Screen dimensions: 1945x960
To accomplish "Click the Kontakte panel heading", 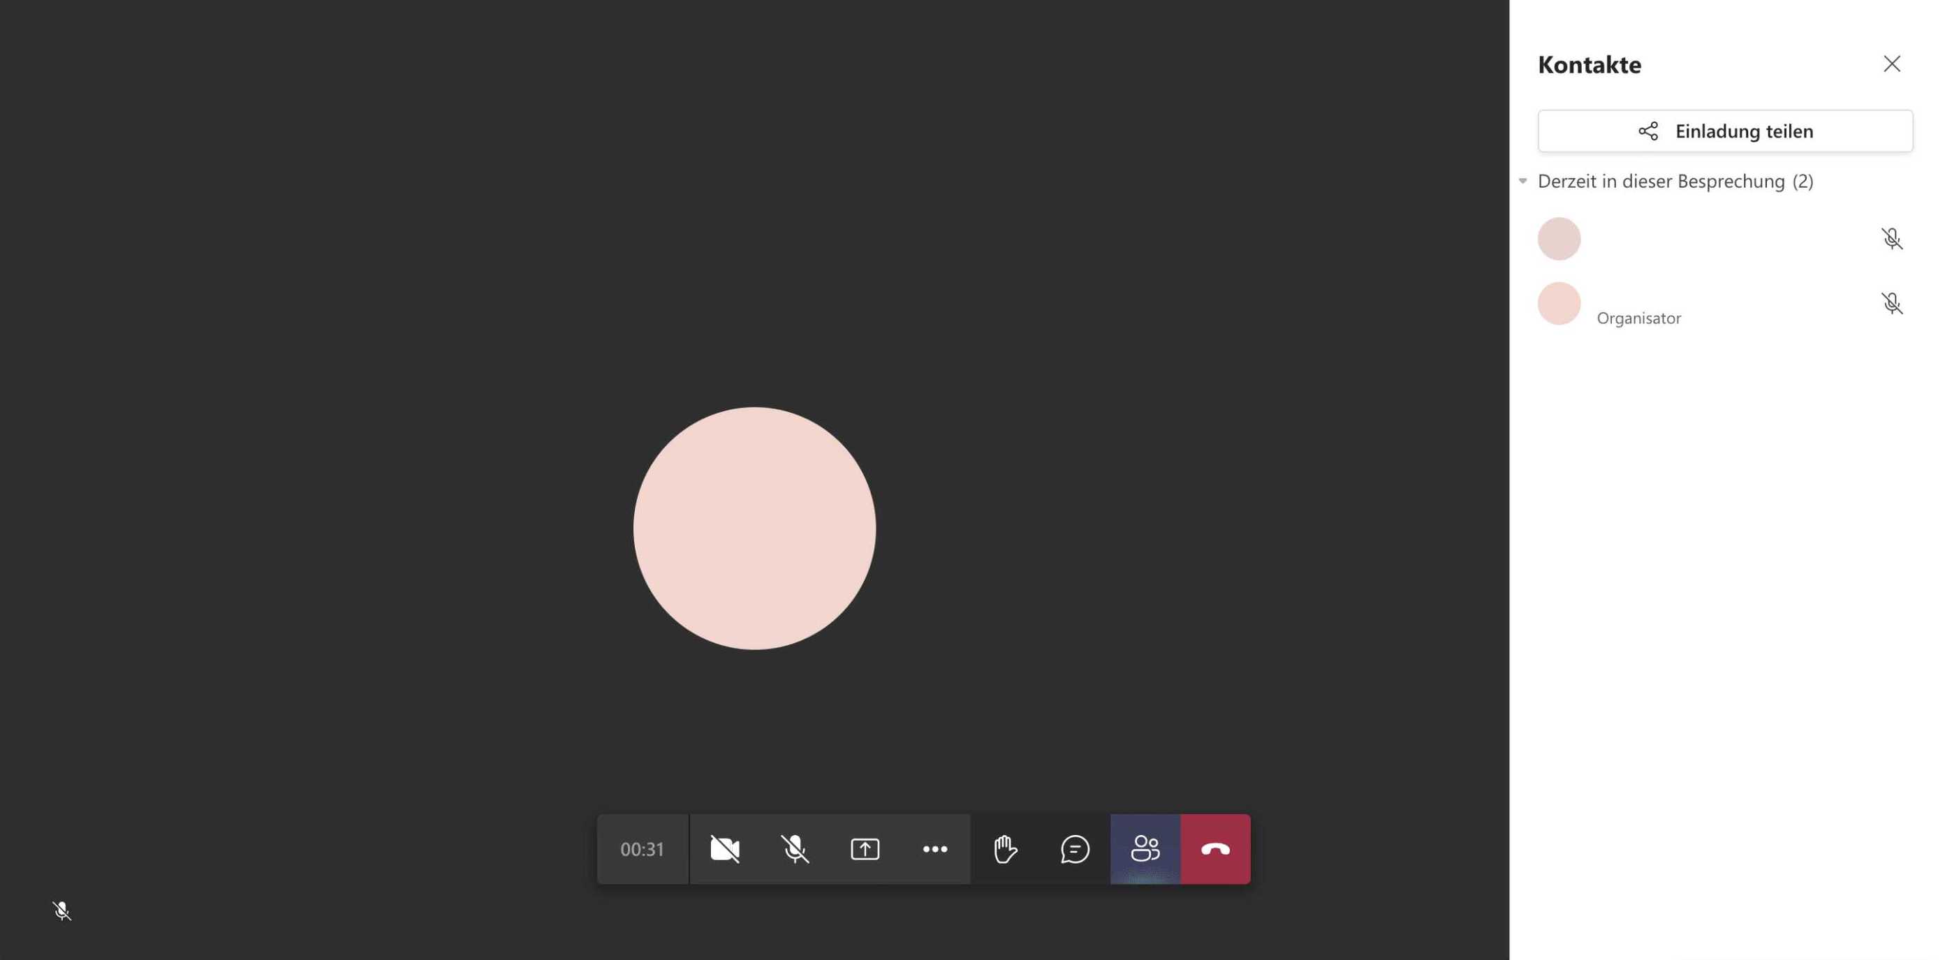I will [1590, 65].
